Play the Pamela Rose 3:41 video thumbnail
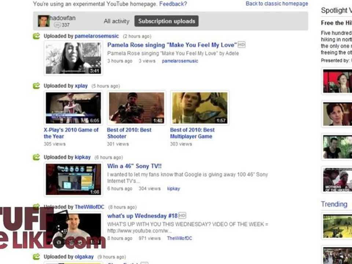 click(x=73, y=58)
